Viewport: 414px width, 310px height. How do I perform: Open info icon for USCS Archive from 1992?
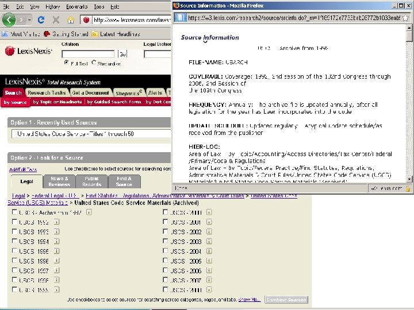tap(89, 212)
